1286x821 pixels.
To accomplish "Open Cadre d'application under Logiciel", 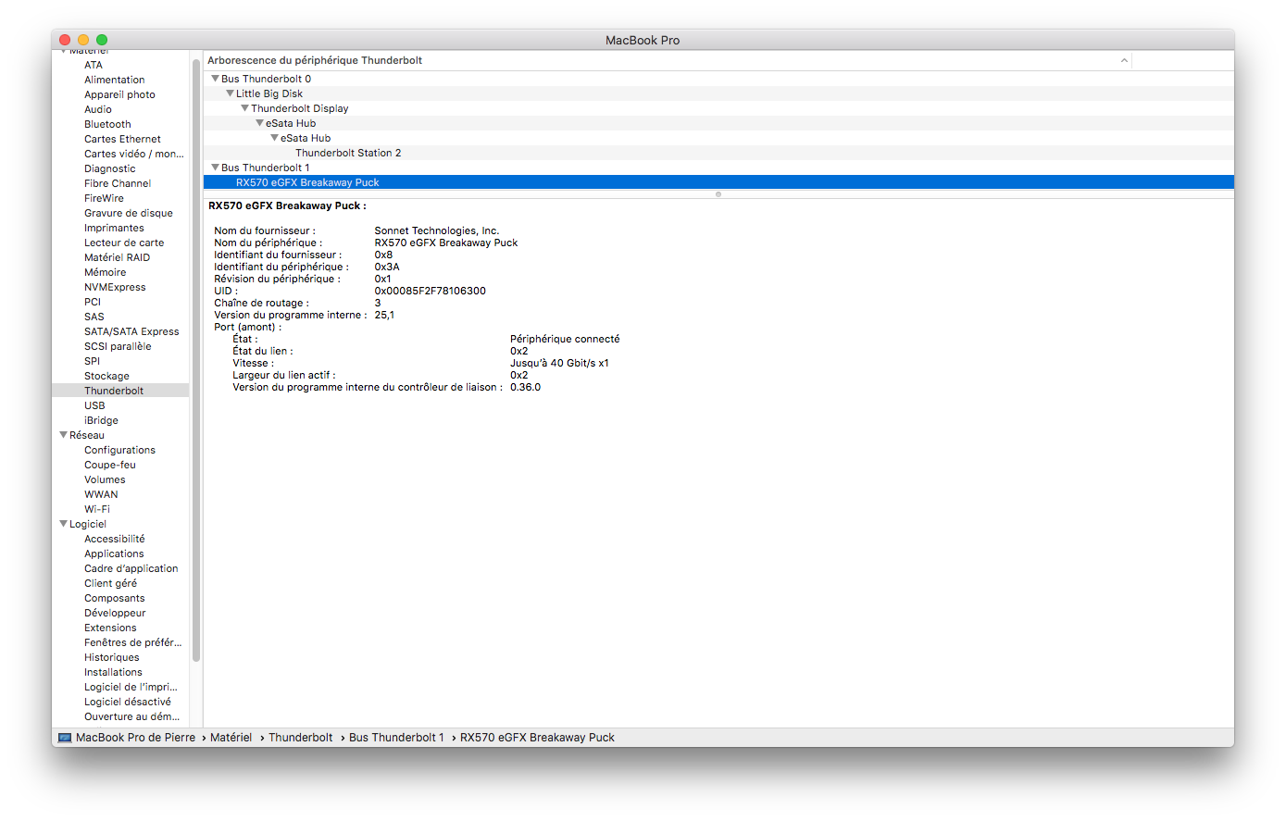I will pos(131,568).
